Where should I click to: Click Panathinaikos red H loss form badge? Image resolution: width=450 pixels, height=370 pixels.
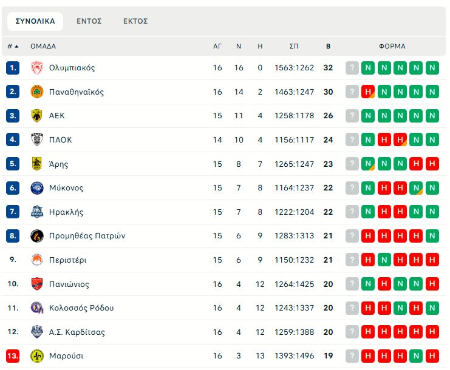(368, 92)
